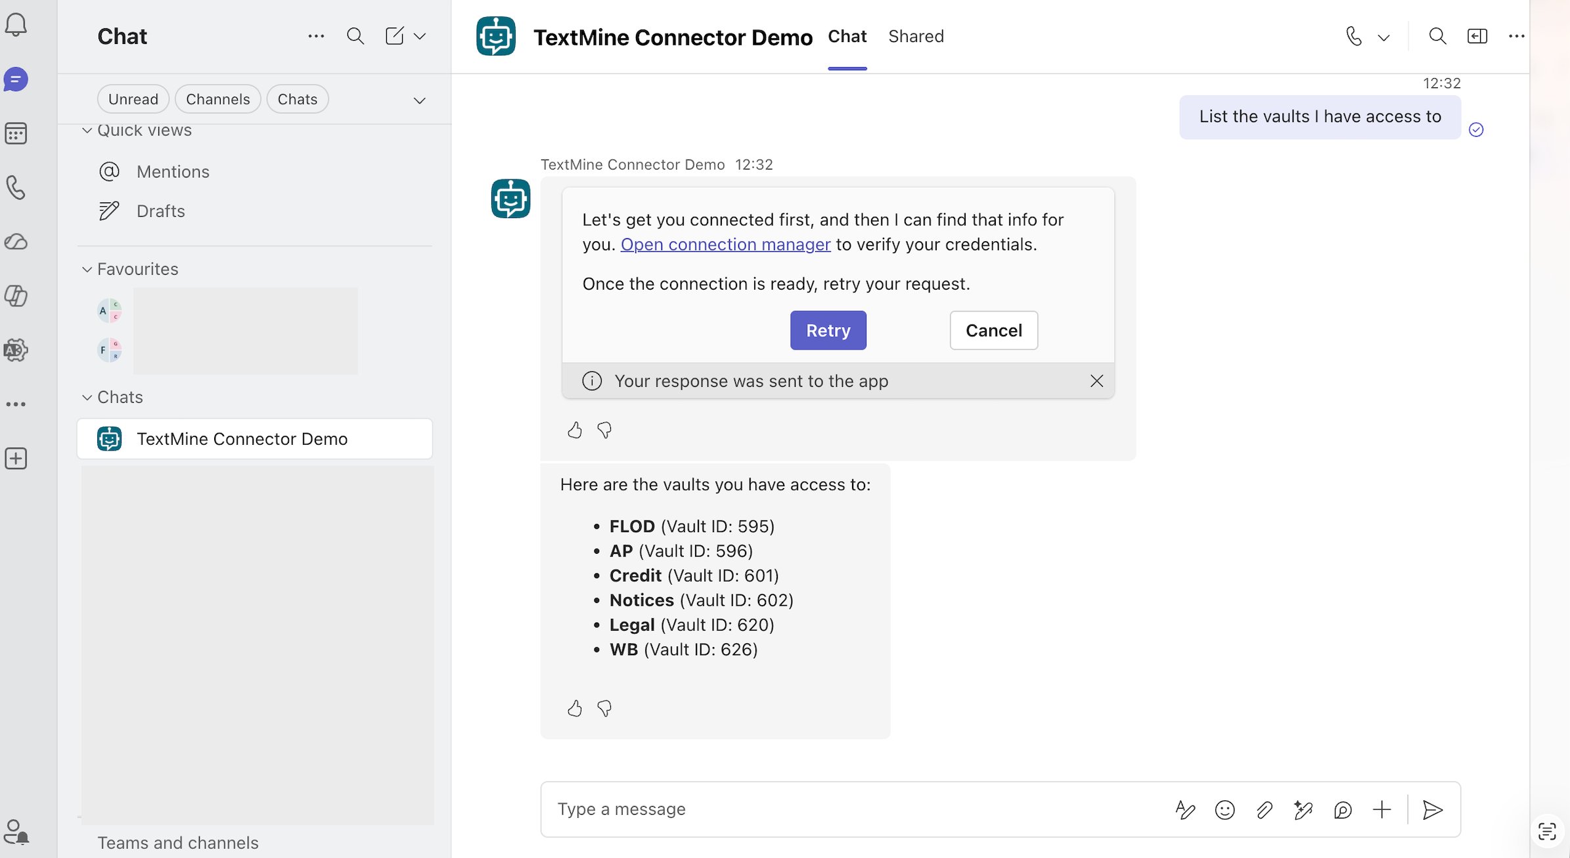Select TextMine Connector Demo chat in list
1570x858 pixels.
click(255, 439)
